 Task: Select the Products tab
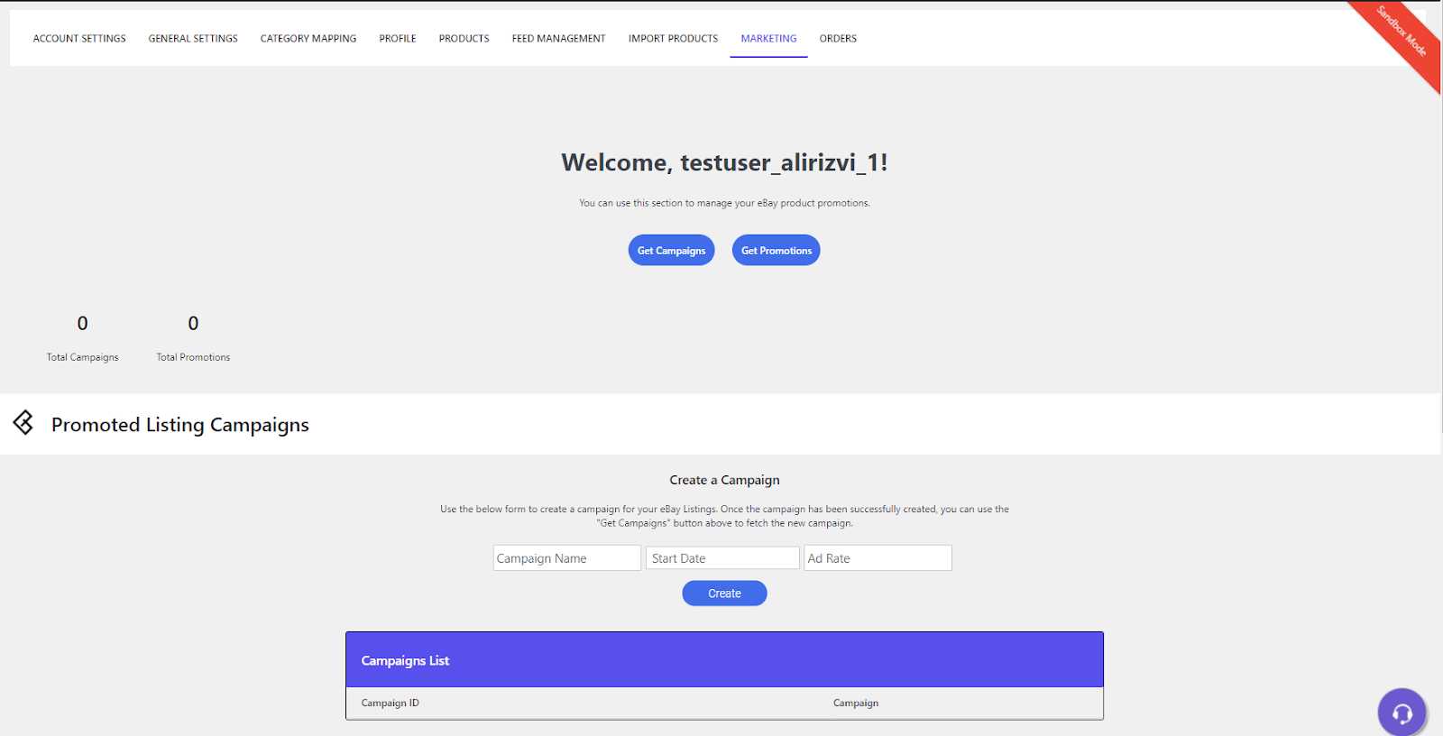pos(464,39)
